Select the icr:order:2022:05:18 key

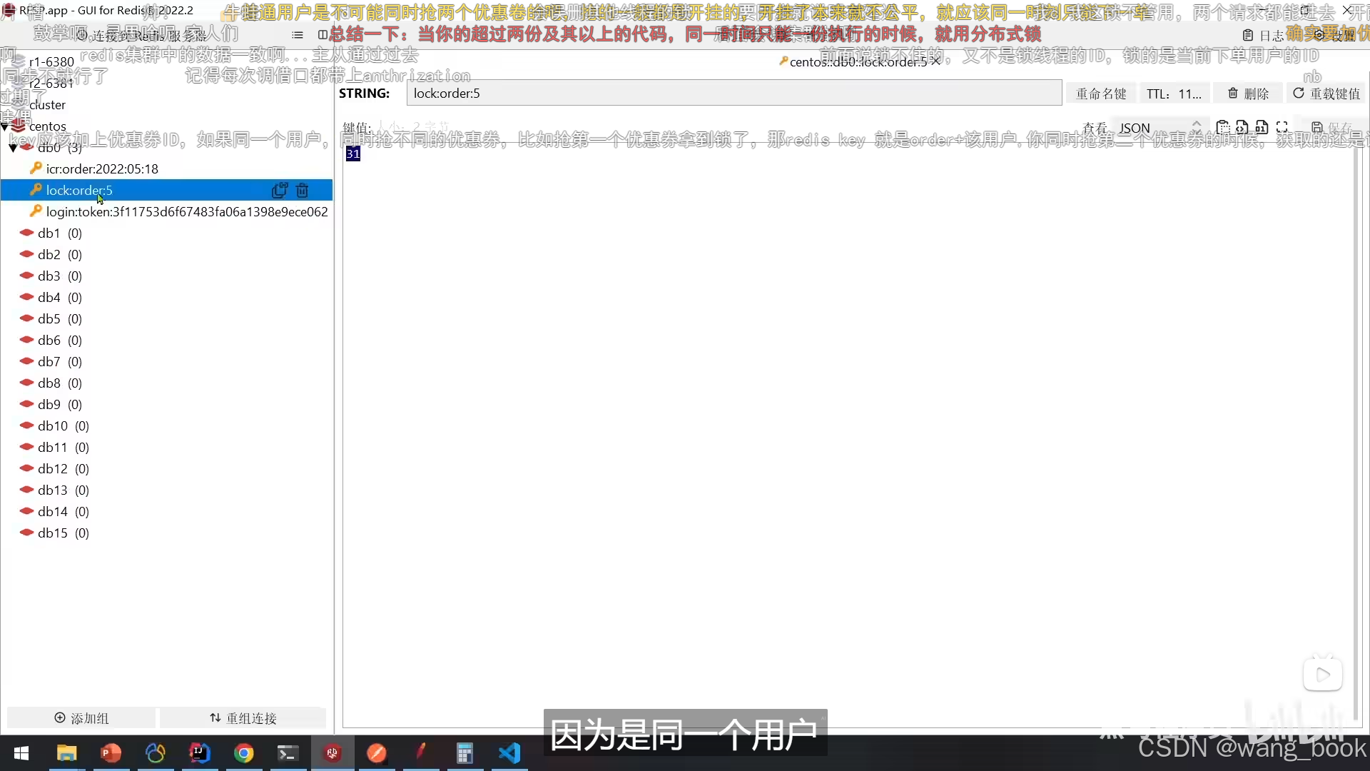pyautogui.click(x=102, y=168)
